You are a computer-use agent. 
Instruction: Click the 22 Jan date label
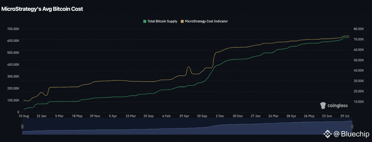[x=42, y=116]
